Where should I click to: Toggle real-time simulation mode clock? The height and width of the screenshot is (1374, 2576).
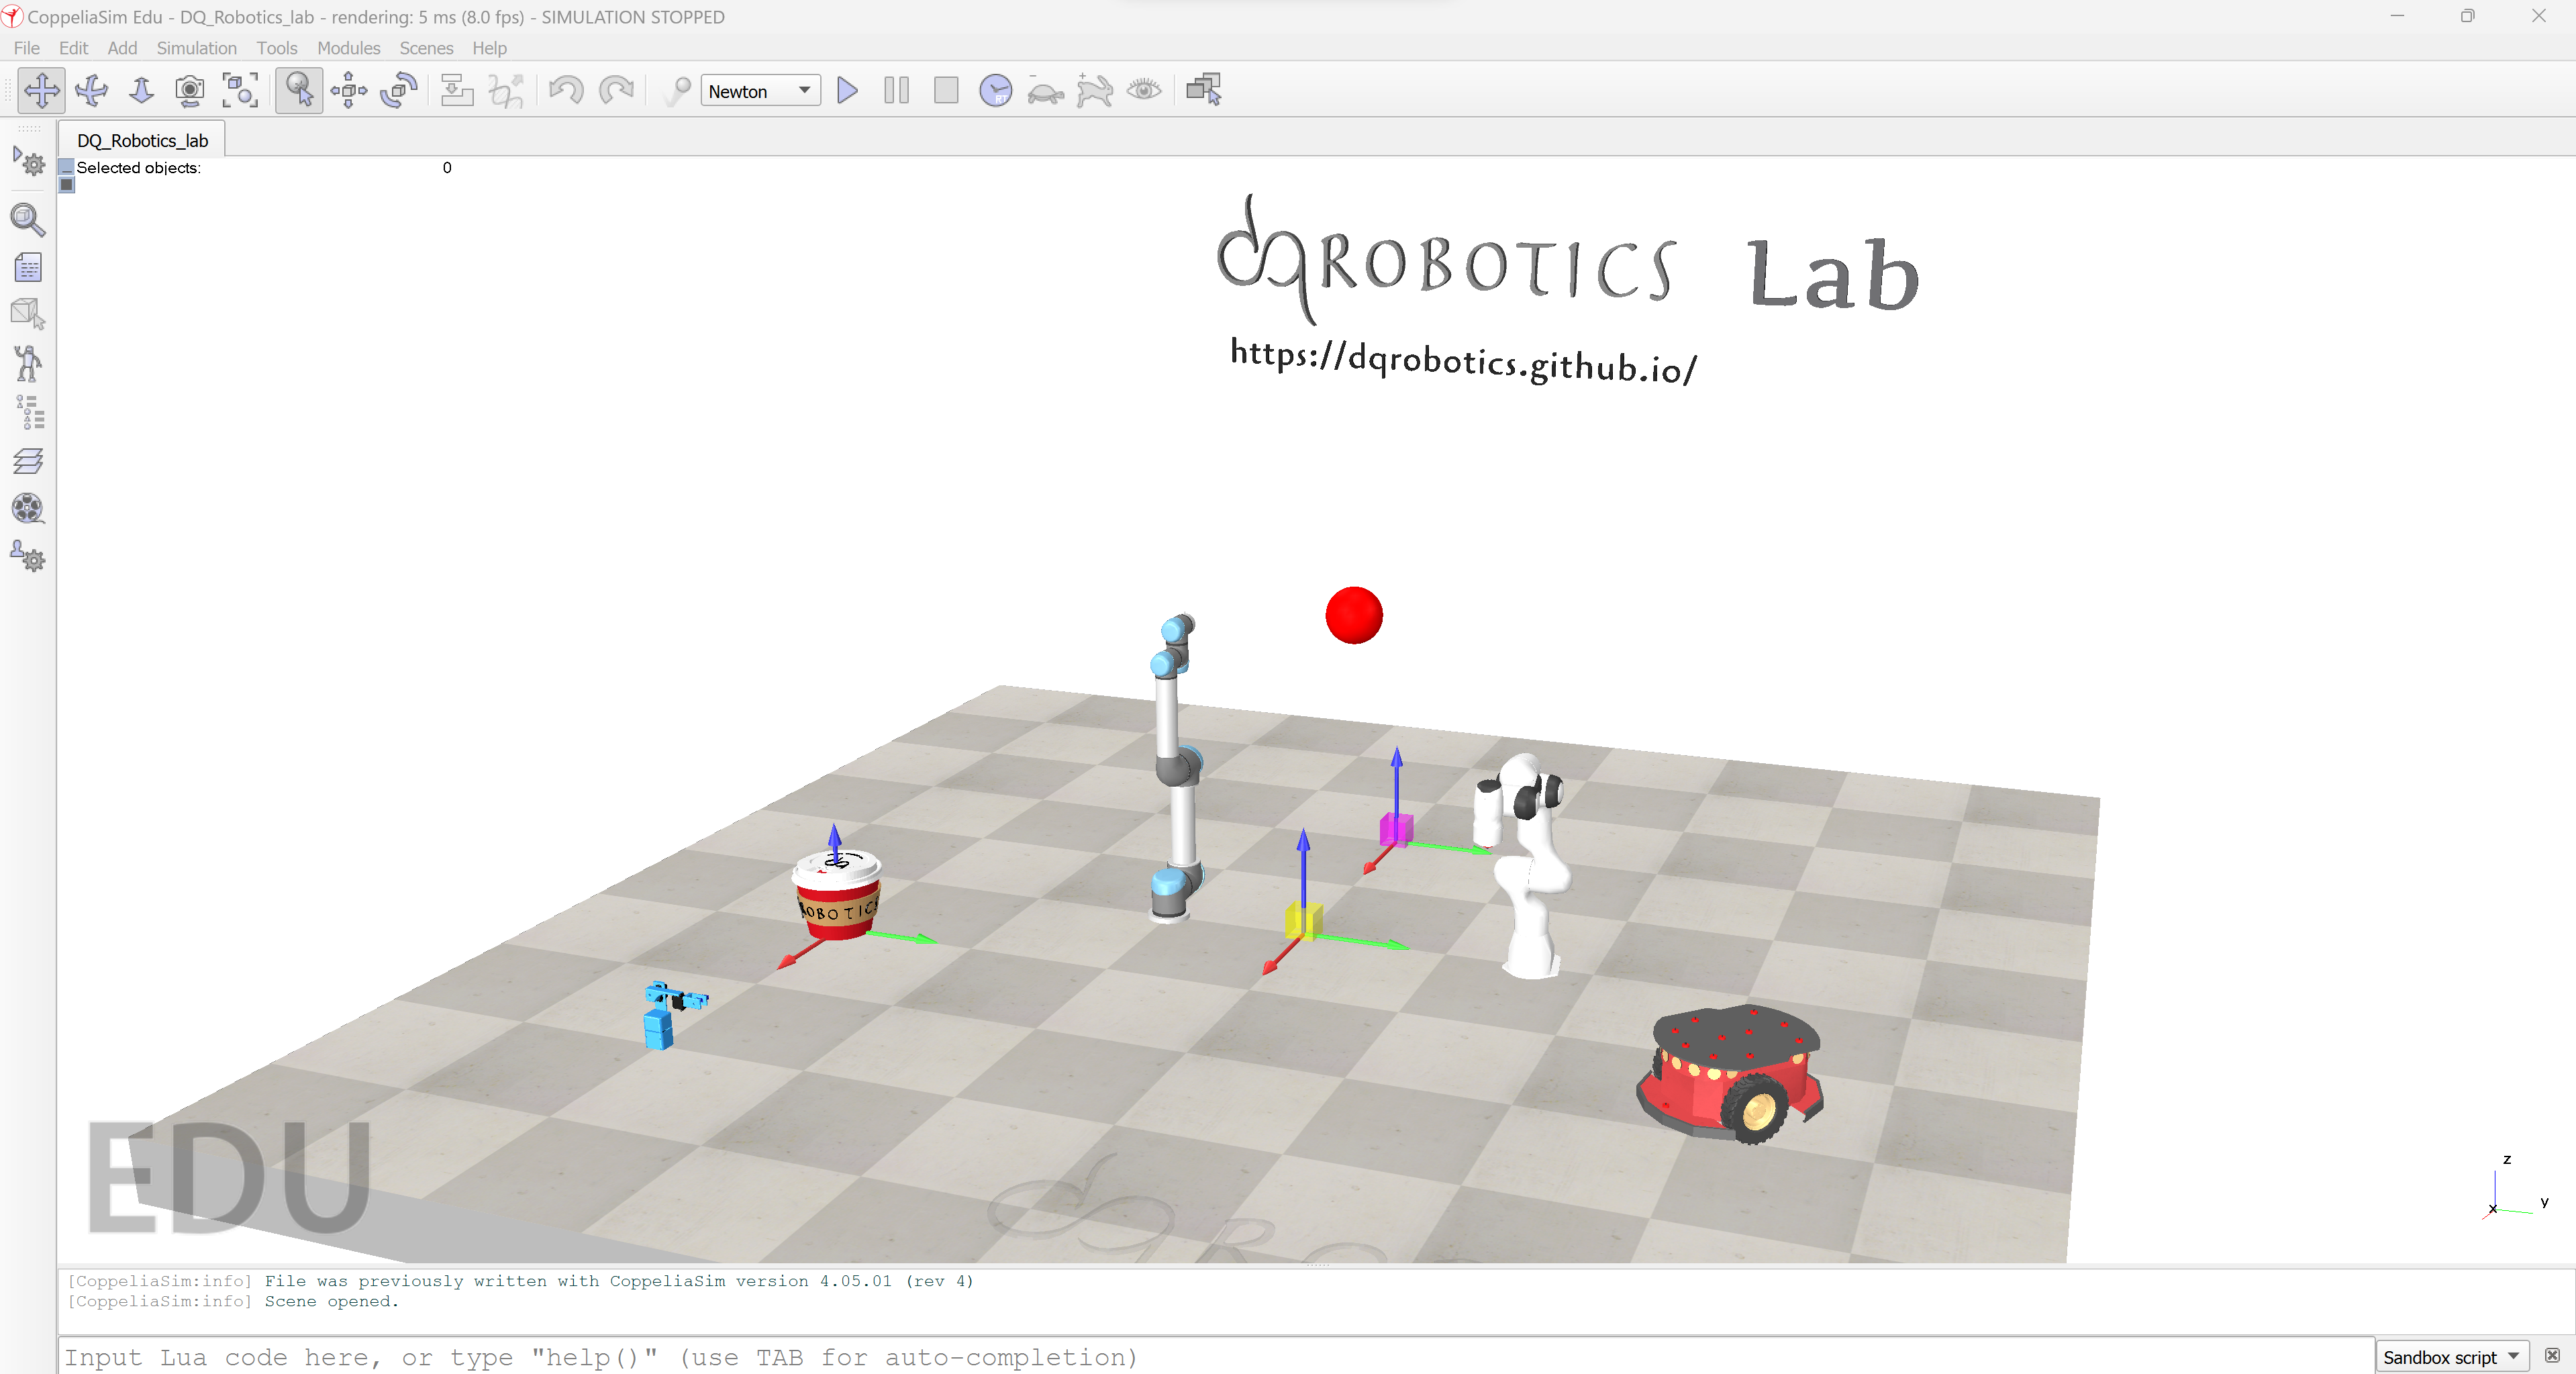point(995,91)
